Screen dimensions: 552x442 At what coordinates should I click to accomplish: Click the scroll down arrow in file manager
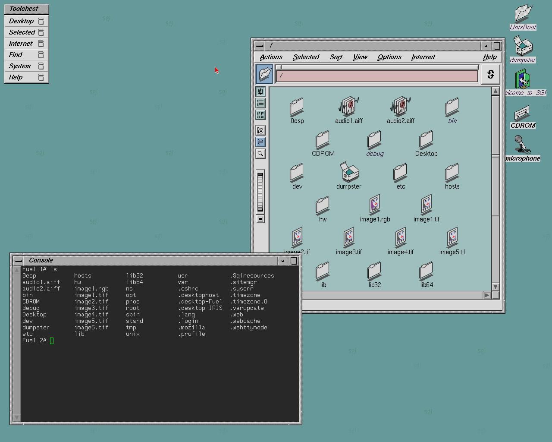pos(495,286)
